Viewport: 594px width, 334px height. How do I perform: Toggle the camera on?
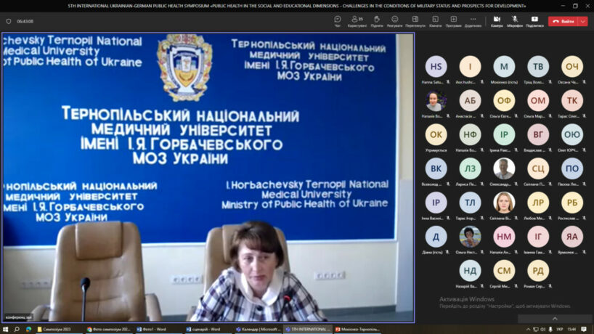[497, 20]
